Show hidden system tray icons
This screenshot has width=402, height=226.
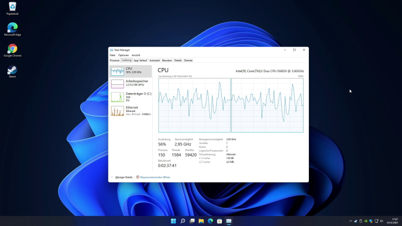point(351,221)
